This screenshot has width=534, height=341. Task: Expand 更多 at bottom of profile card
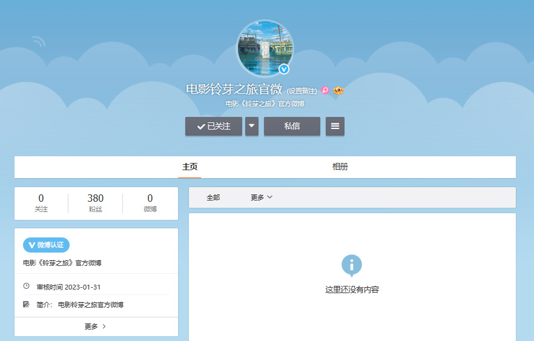[x=96, y=326]
